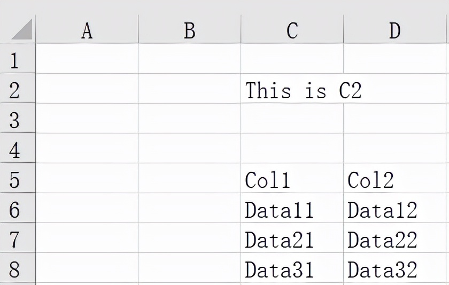
Task: Click cell containing 'This is C2'
Action: click(292, 89)
